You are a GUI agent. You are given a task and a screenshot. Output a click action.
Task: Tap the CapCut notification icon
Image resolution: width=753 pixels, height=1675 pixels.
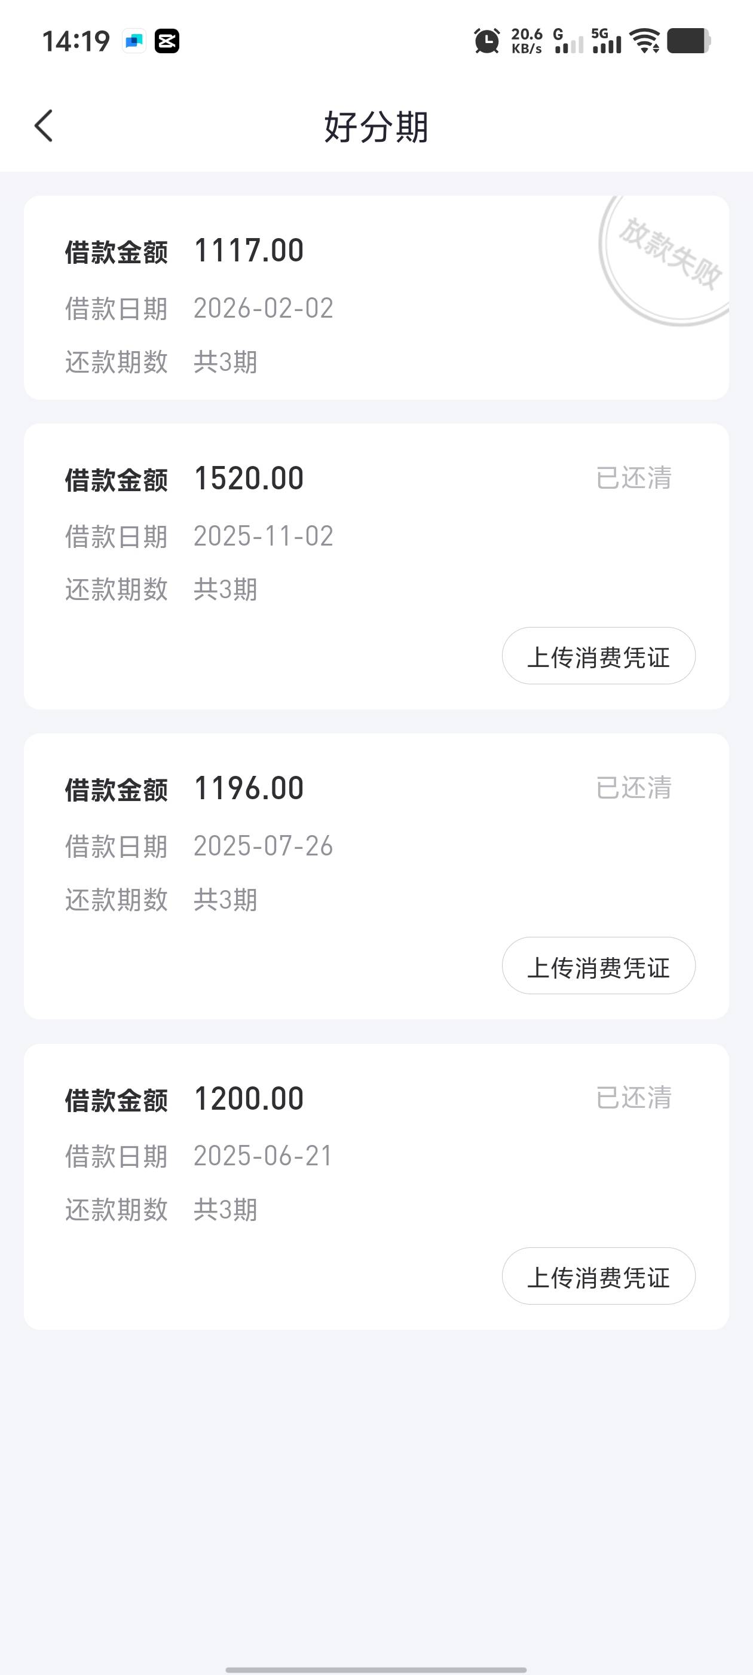167,41
